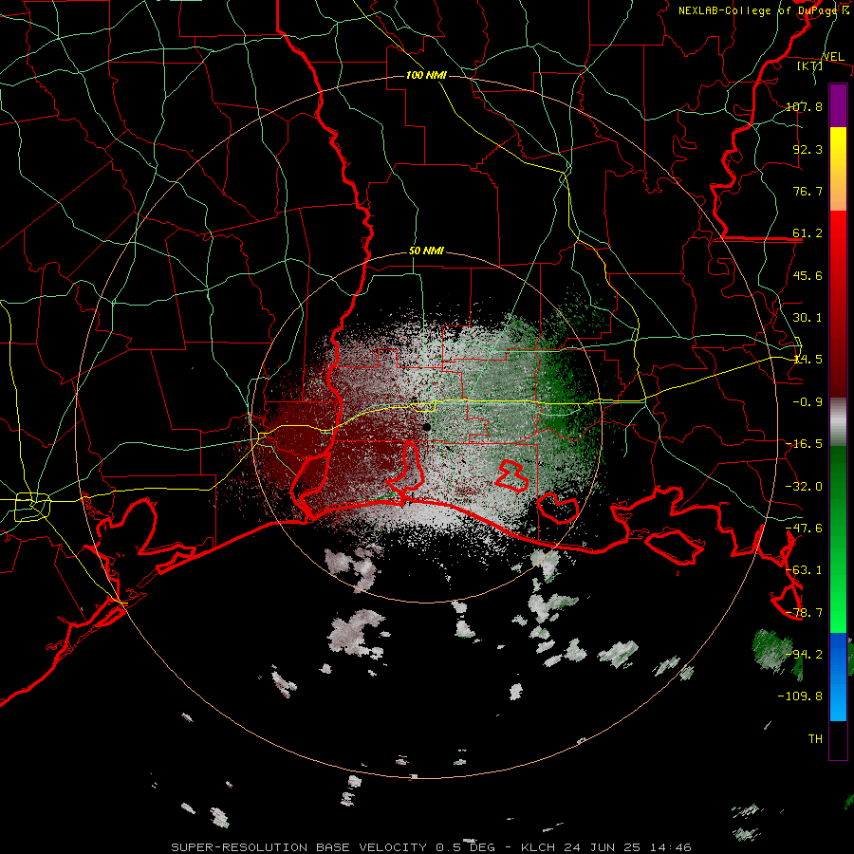Click the black radar site dot at center
Screen dimensions: 854x854
coord(426,428)
